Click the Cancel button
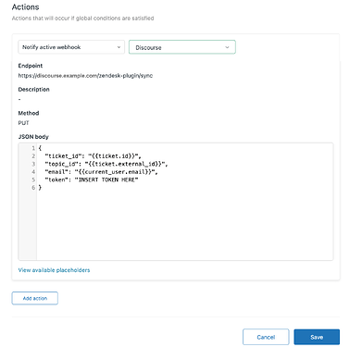 coord(266,337)
